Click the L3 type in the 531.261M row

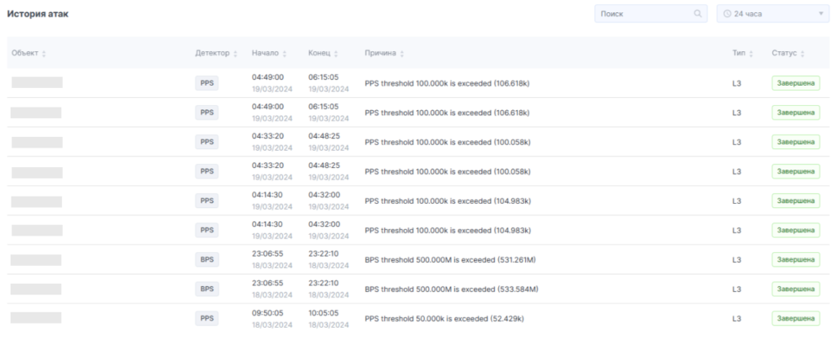point(736,259)
